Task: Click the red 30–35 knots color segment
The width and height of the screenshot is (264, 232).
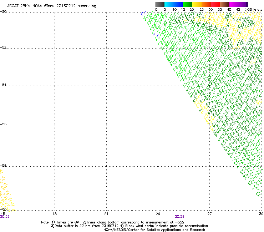Action: (215, 4)
